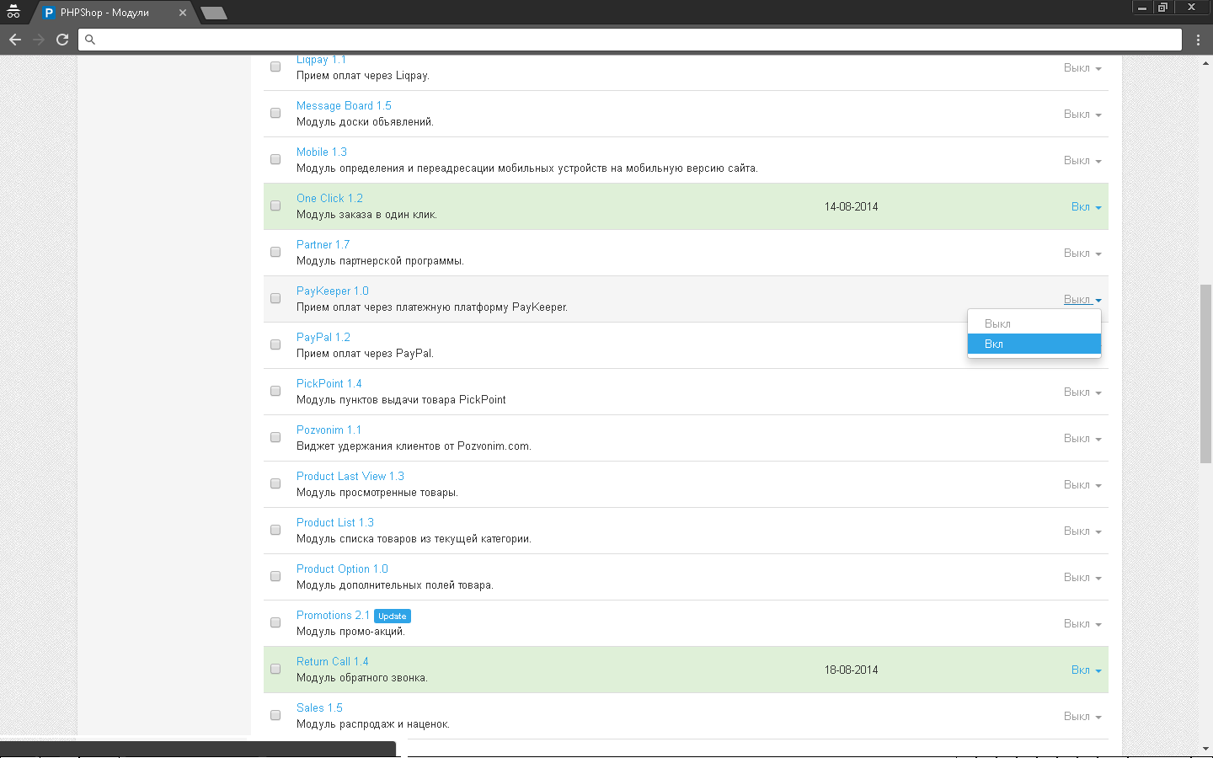
Task: Click the new tab button
Action: click(x=214, y=13)
